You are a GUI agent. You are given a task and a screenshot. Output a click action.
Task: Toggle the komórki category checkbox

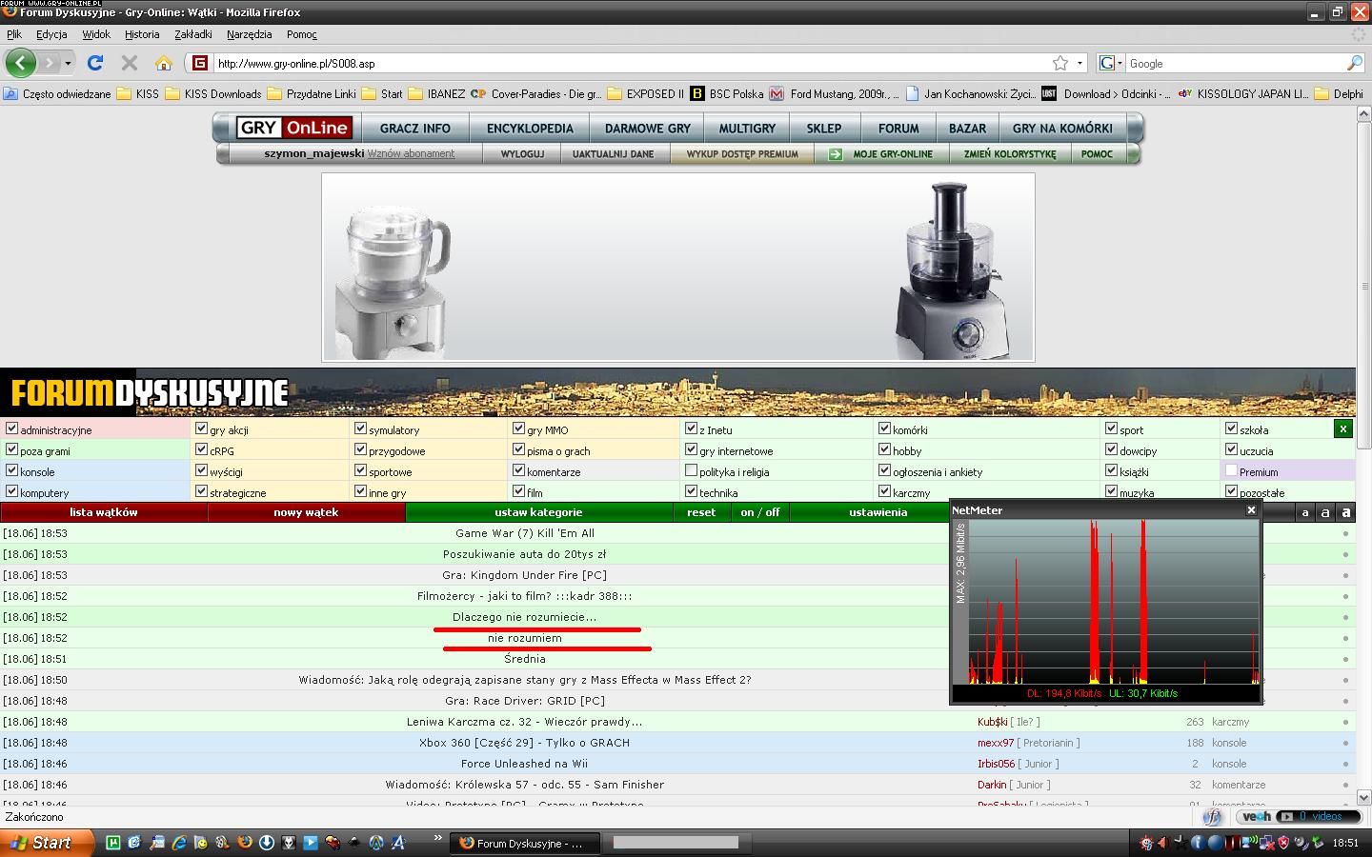click(x=884, y=428)
